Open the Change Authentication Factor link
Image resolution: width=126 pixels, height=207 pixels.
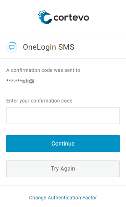(x=63, y=198)
